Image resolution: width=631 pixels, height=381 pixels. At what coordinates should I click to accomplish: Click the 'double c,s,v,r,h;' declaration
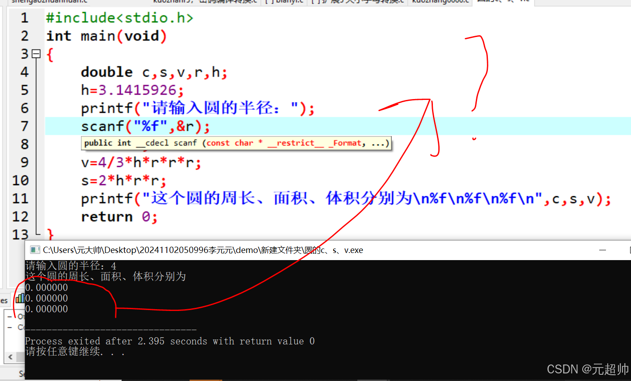click(154, 72)
